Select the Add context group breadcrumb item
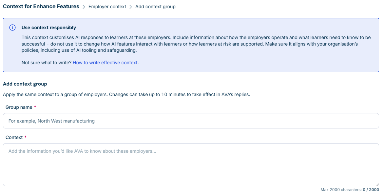This screenshot has height=194, width=384. pos(155,7)
